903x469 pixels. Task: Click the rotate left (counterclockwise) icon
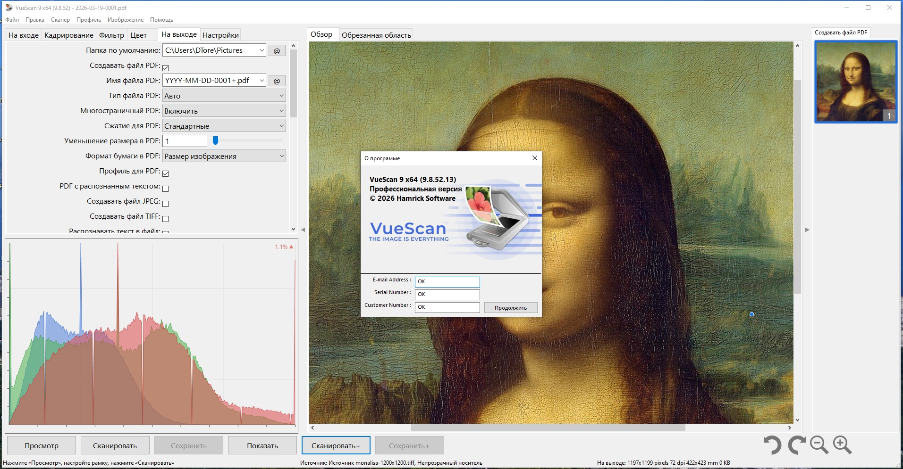(x=772, y=445)
